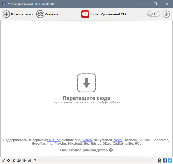Toggle the video mode switch in the toolbar

point(154,14)
